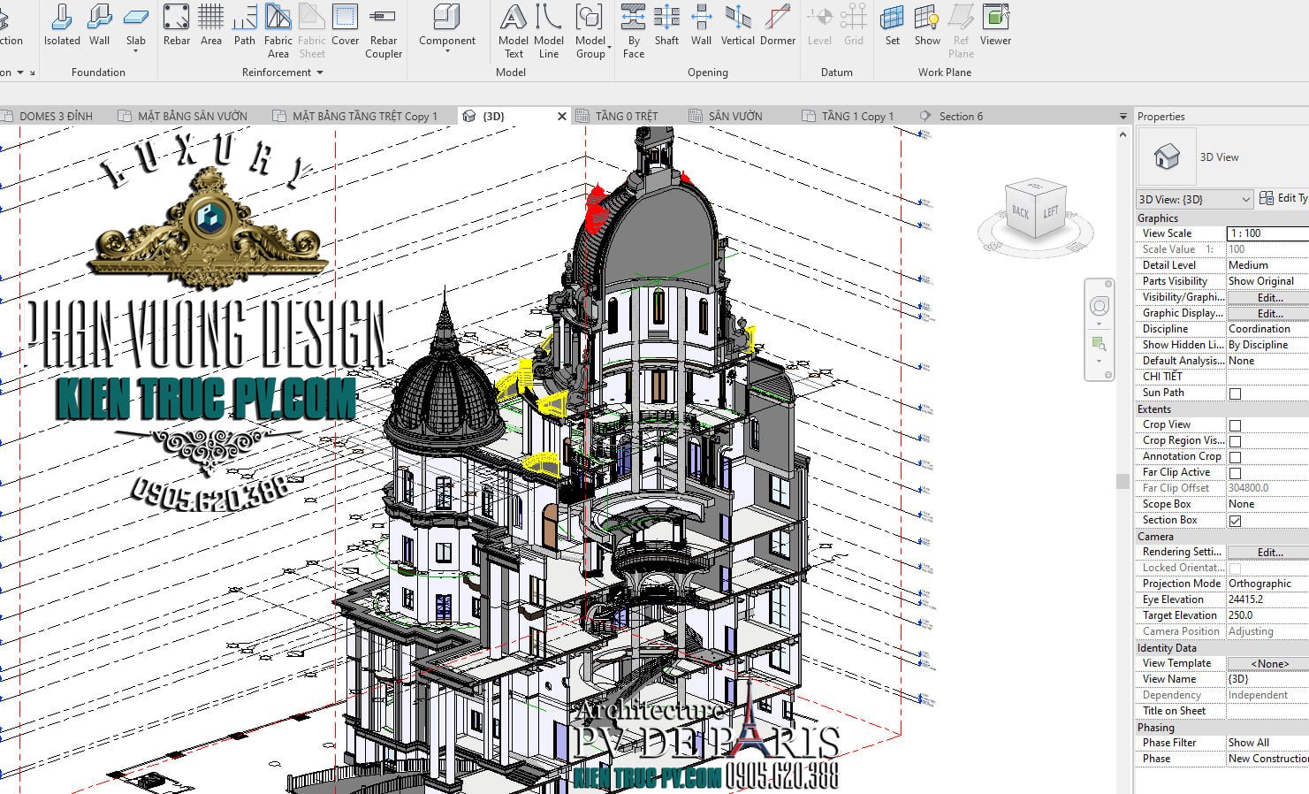Open the Phase Filter Show All value
The height and width of the screenshot is (794, 1309).
pyautogui.click(x=1267, y=743)
